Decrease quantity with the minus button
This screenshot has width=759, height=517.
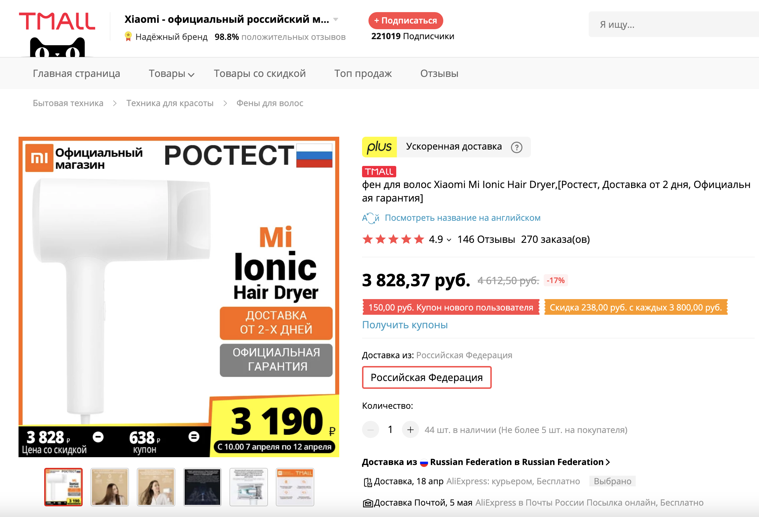tap(371, 430)
